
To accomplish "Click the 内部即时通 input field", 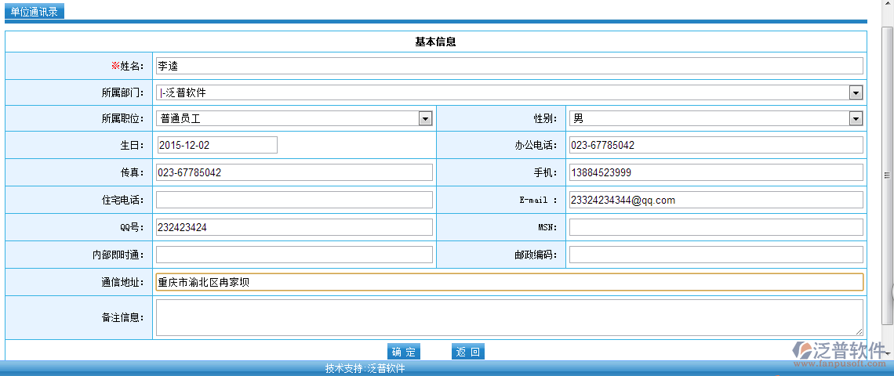I will pyautogui.click(x=294, y=255).
